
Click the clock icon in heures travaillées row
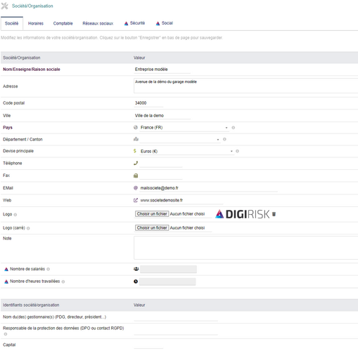coord(136,282)
